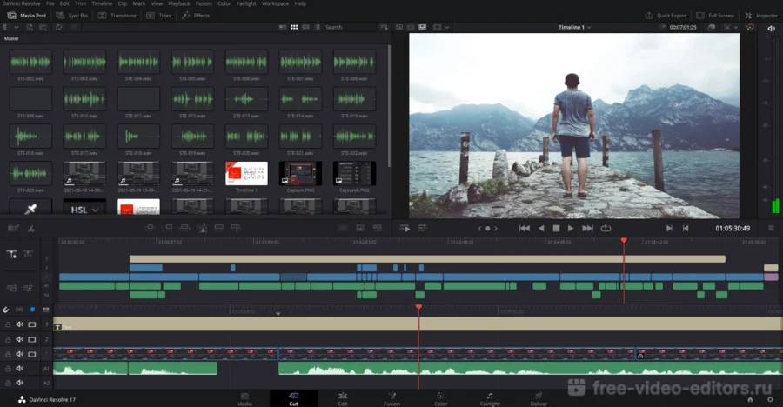The height and width of the screenshot is (407, 783).
Task: Open the Inspector panel
Action: (x=761, y=16)
